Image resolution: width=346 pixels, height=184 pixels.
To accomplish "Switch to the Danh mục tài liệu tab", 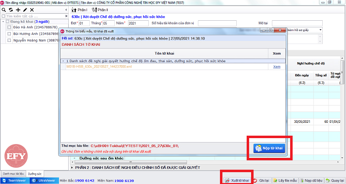I will coord(13,174).
